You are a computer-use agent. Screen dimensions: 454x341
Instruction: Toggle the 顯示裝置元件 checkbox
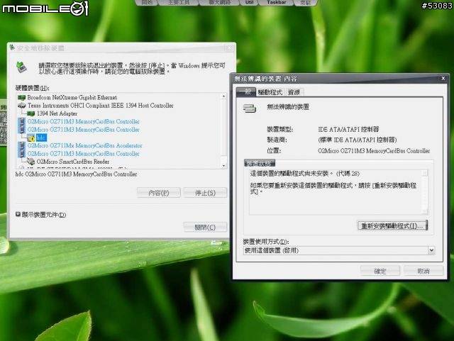pos(18,214)
